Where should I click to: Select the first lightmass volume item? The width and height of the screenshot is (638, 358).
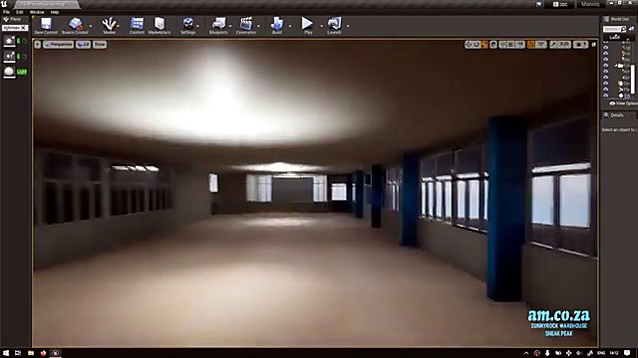pos(9,41)
